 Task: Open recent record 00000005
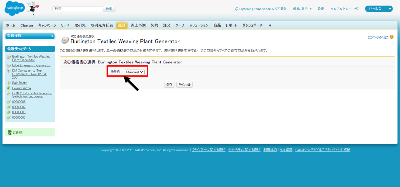click(19, 118)
